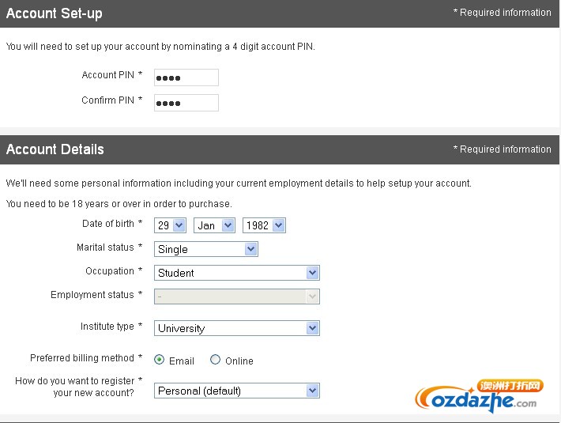Click the Confirm PIN input field
The width and height of the screenshot is (561, 423).
186,103
